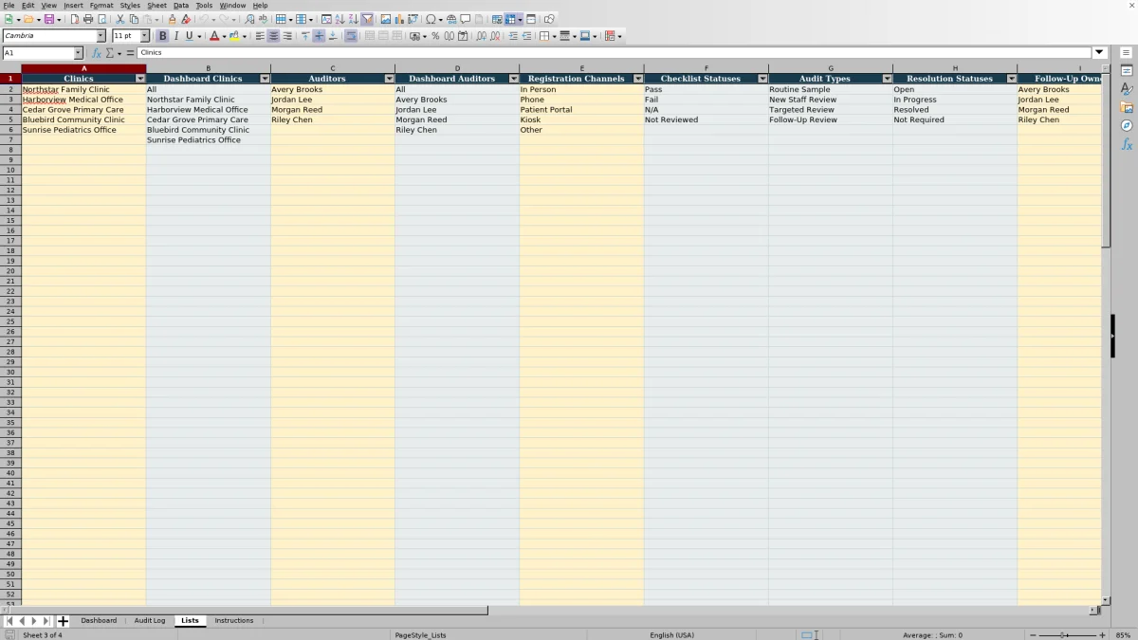The width and height of the screenshot is (1138, 640).
Task: Open the Sheet menu
Action: [x=156, y=6]
